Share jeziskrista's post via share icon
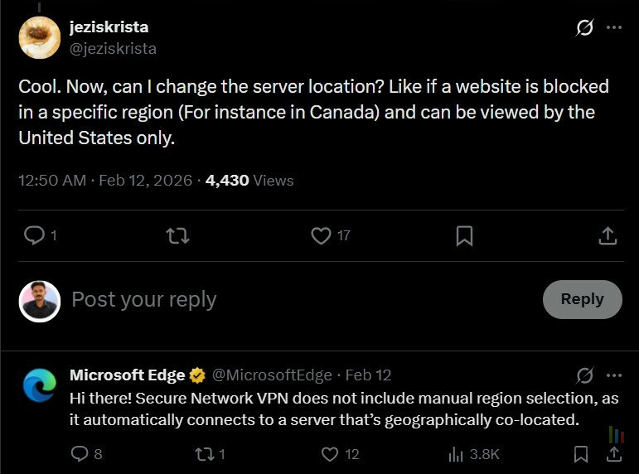 608,236
